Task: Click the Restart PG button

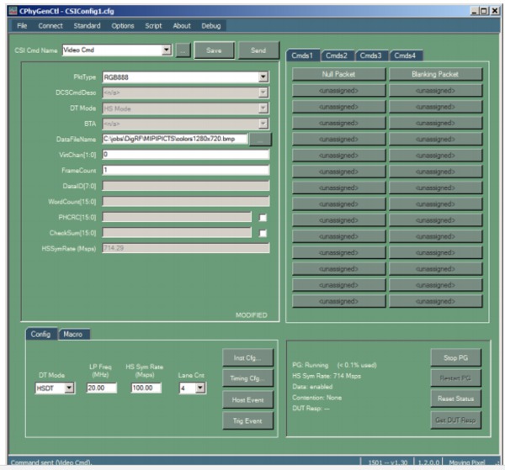Action: pyautogui.click(x=455, y=378)
